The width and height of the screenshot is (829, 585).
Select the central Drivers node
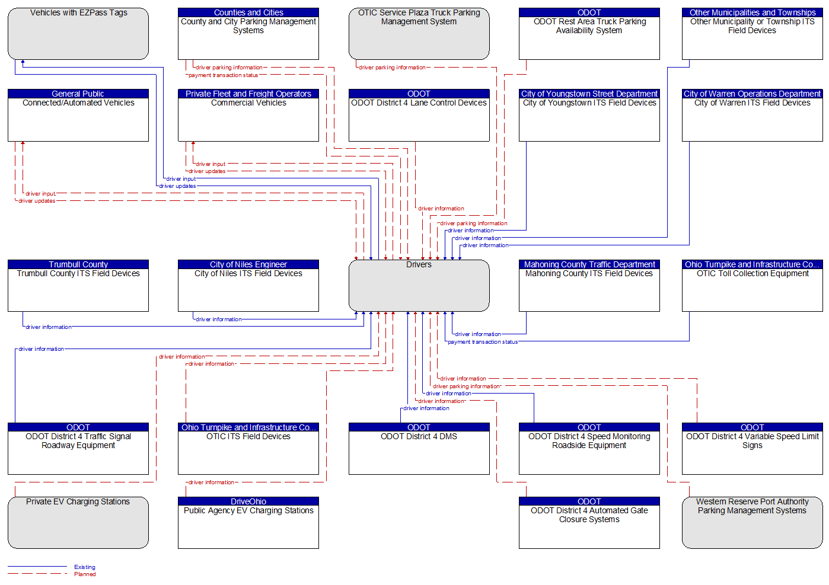pos(419,286)
